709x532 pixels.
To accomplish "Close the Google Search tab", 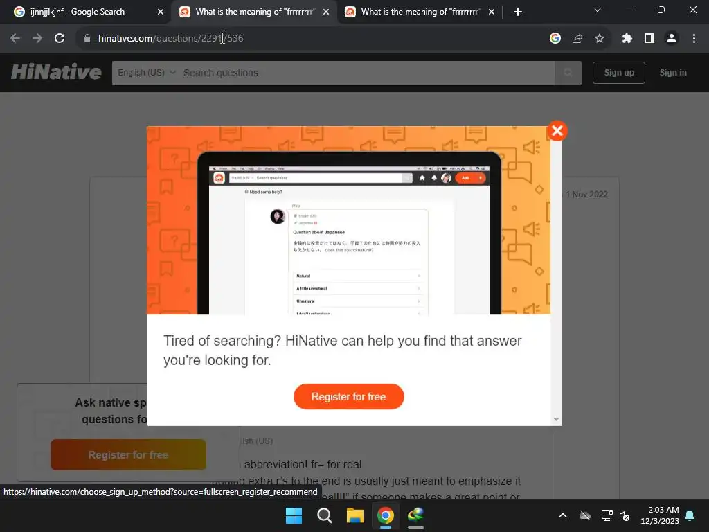I will [161, 12].
